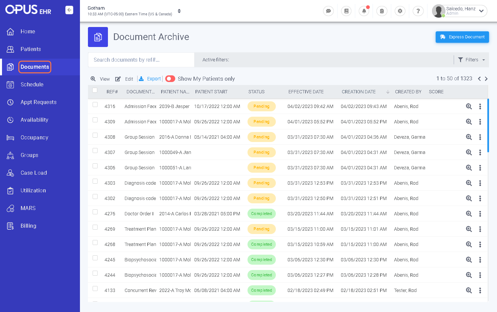Screen dimensions: 497x312
Task: Preview document 4309 with its magnifier icon
Action: point(469,122)
